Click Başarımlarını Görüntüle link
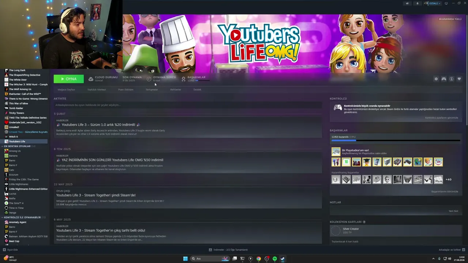The image size is (468, 263). point(445,191)
